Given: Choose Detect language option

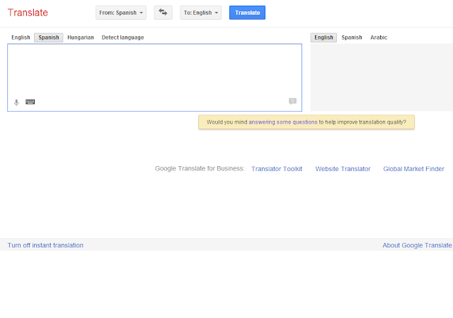Looking at the screenshot, I should (122, 37).
